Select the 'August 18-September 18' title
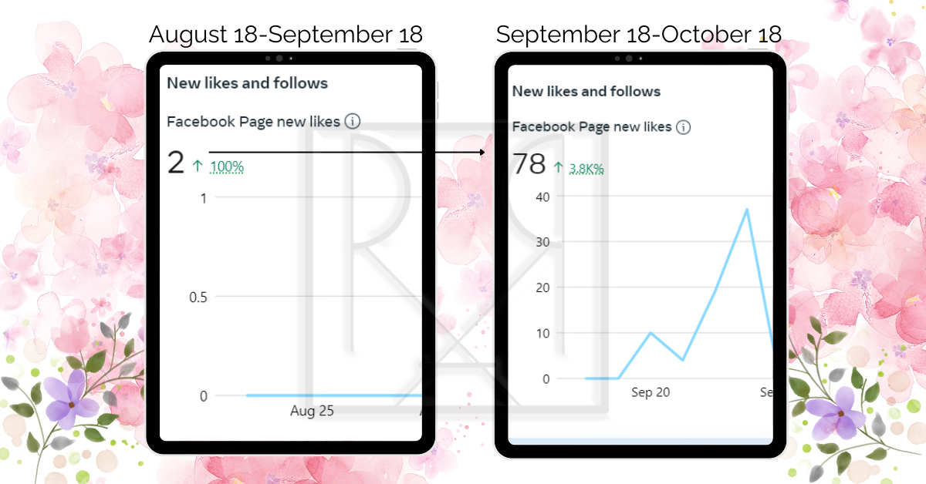926x484 pixels. tap(286, 35)
